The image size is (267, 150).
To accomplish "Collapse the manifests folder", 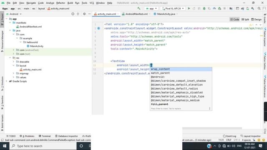I will (x=10, y=22).
